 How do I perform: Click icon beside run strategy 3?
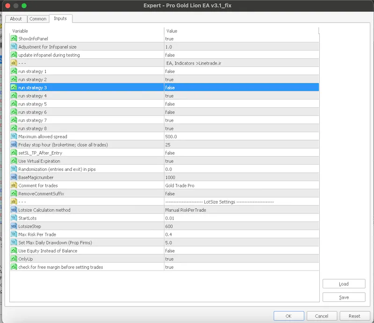(14, 88)
